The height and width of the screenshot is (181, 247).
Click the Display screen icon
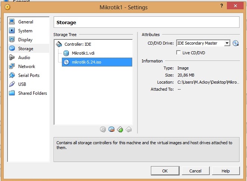pos(12,39)
